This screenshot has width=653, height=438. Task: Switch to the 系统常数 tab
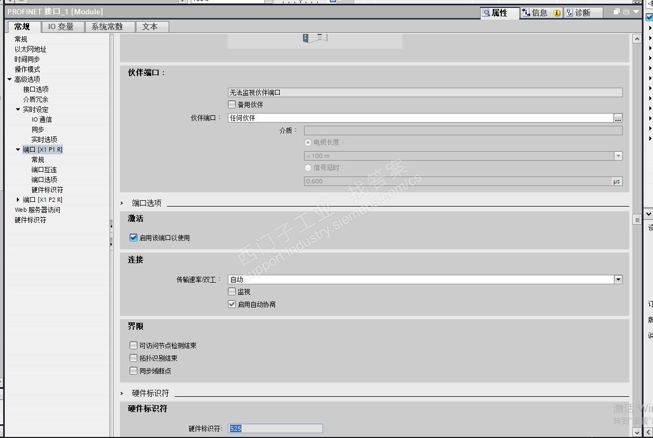[109, 26]
